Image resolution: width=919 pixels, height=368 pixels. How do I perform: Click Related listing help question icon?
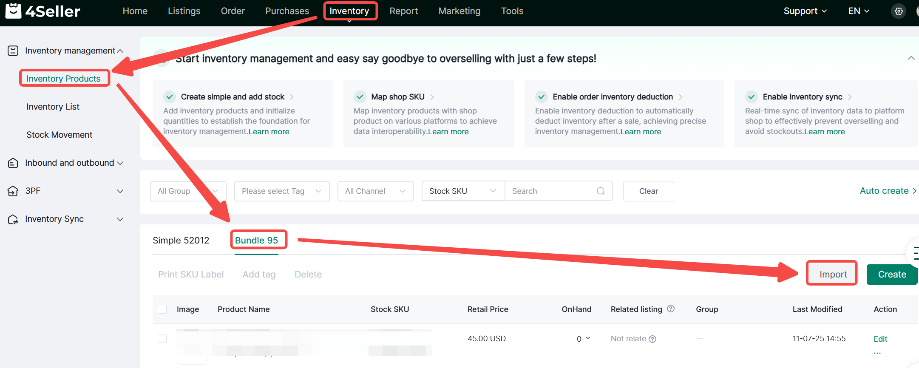(x=671, y=309)
